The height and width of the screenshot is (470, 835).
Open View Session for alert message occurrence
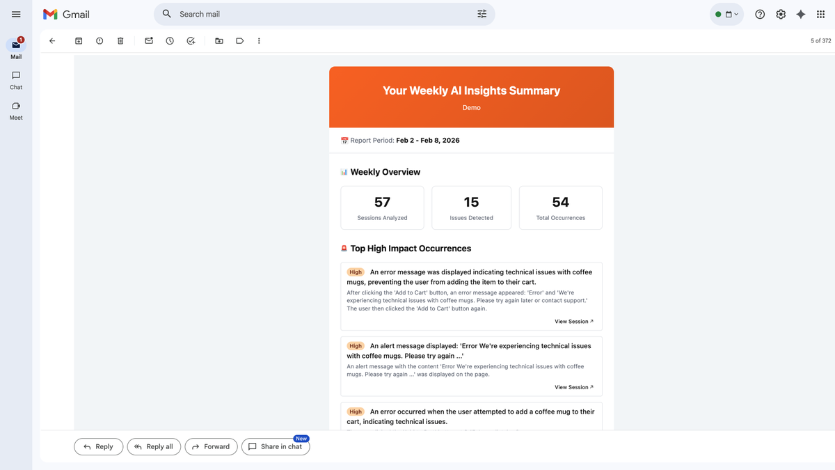(574, 387)
